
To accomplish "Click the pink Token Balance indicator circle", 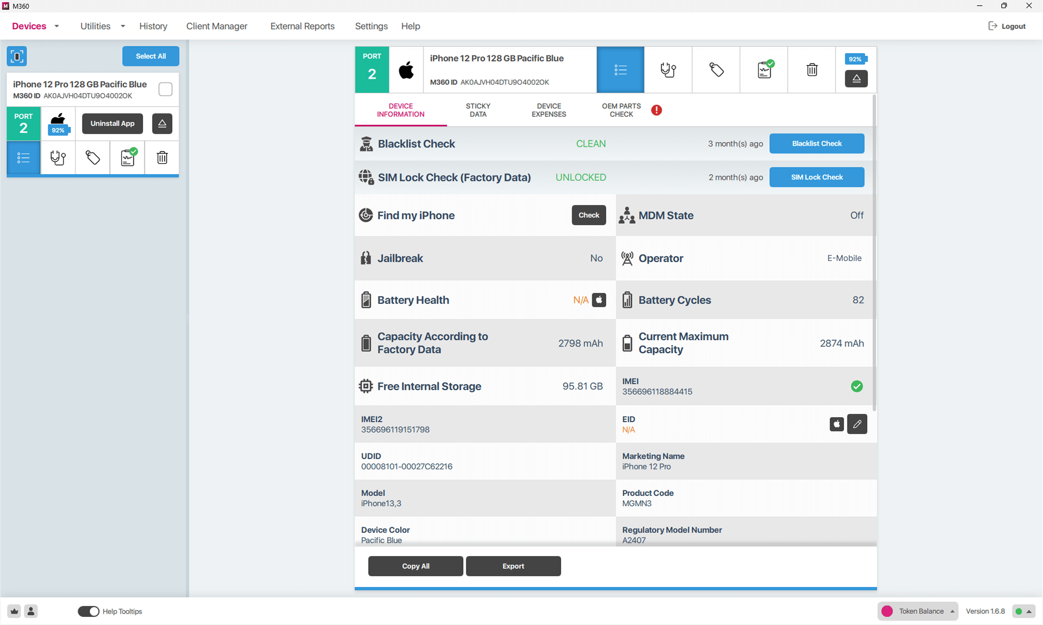I will [x=887, y=611].
